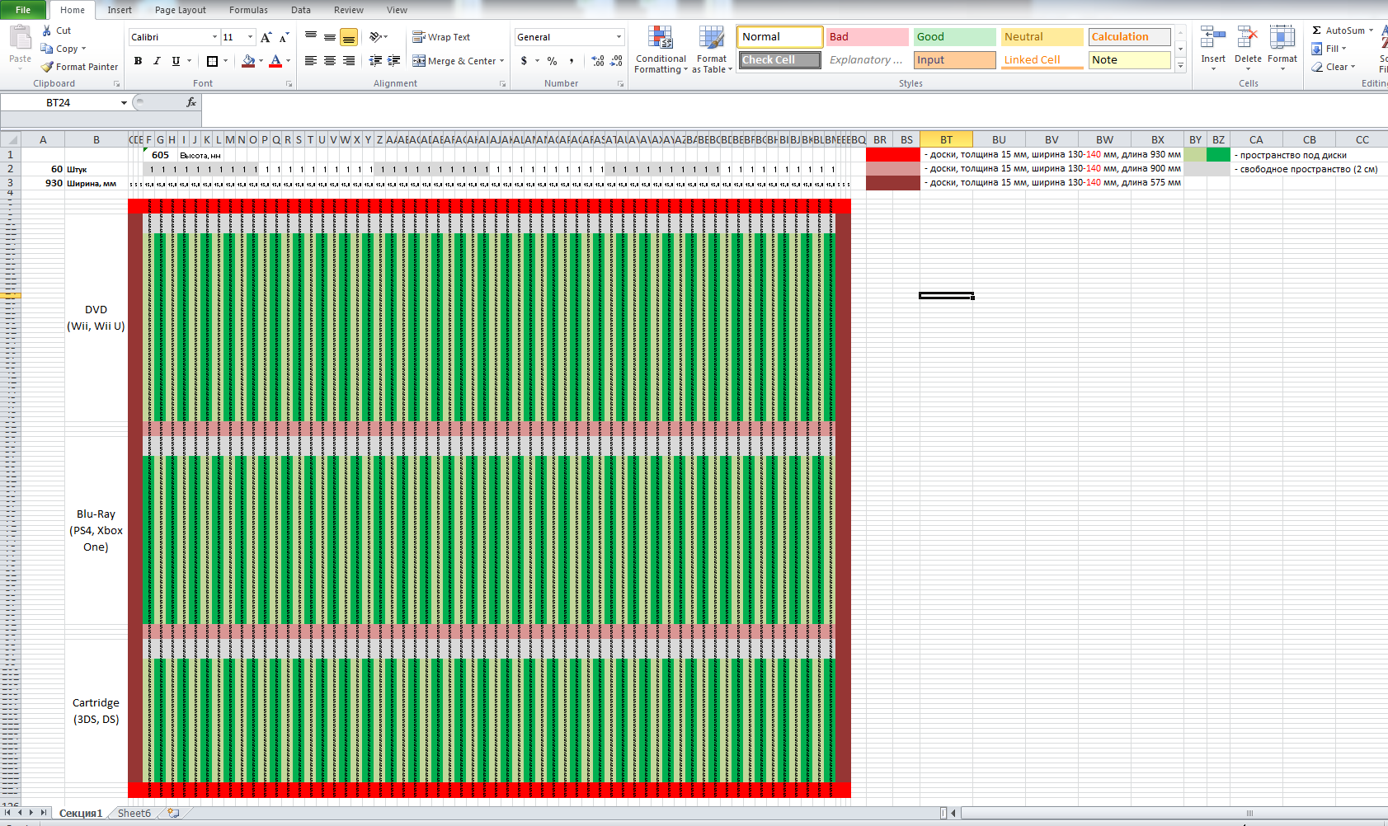Click the Paste clipboard icon

point(20,38)
